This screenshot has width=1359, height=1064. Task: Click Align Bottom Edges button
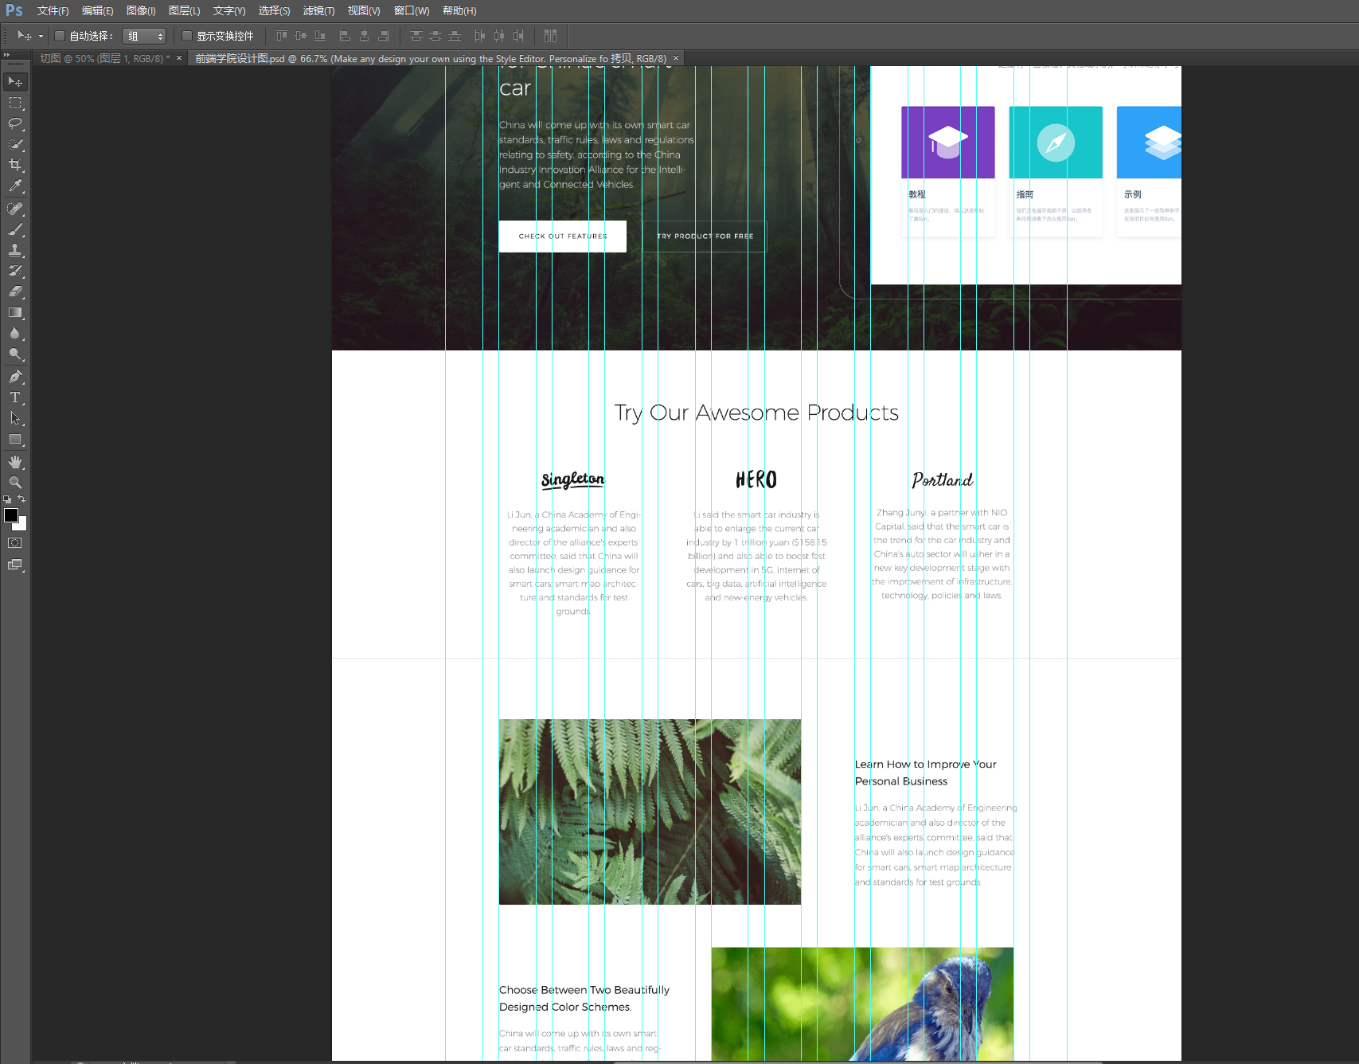pyautogui.click(x=320, y=36)
